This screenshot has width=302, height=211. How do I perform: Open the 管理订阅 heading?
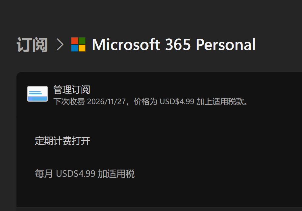pos(72,89)
